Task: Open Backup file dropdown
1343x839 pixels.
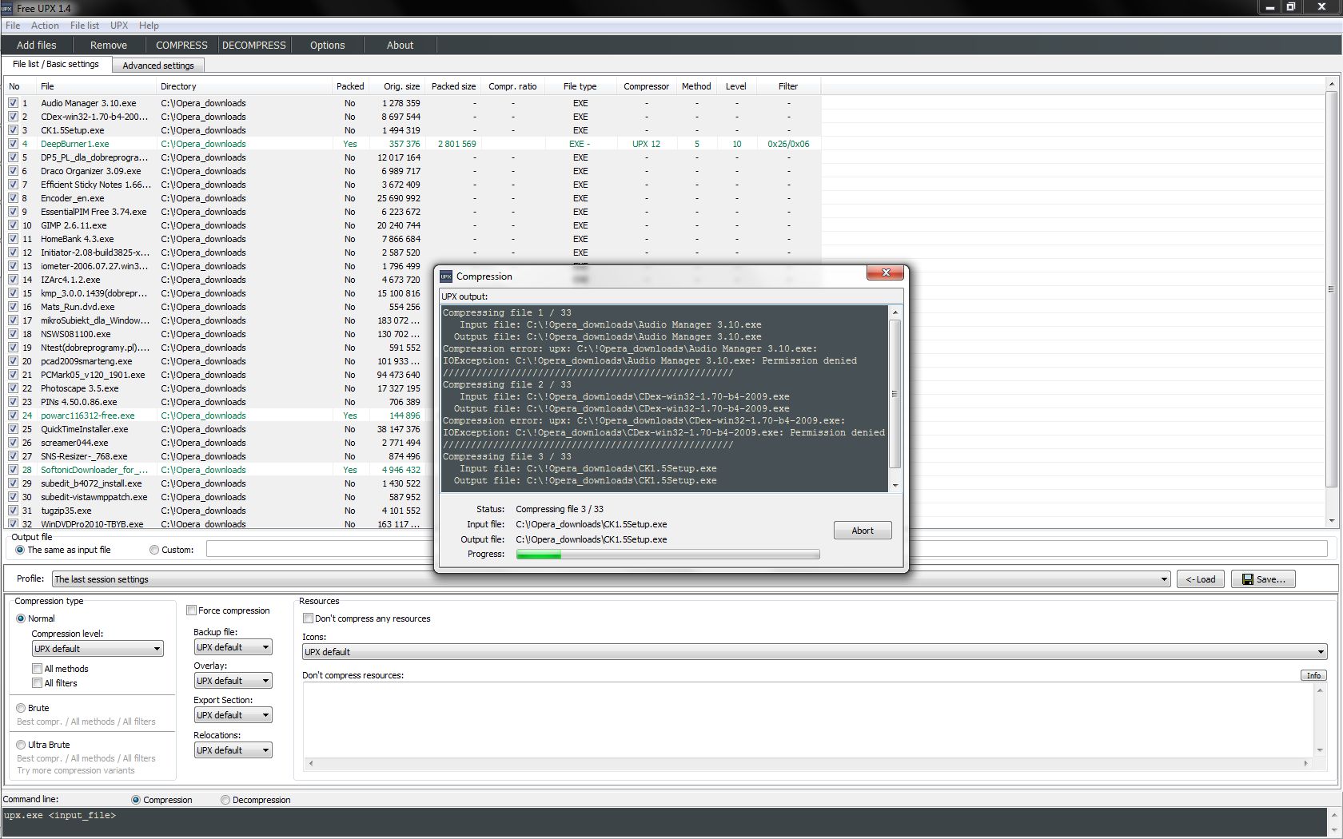Action: [x=233, y=647]
